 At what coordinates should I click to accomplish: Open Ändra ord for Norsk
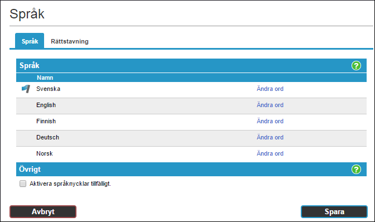pos(270,153)
